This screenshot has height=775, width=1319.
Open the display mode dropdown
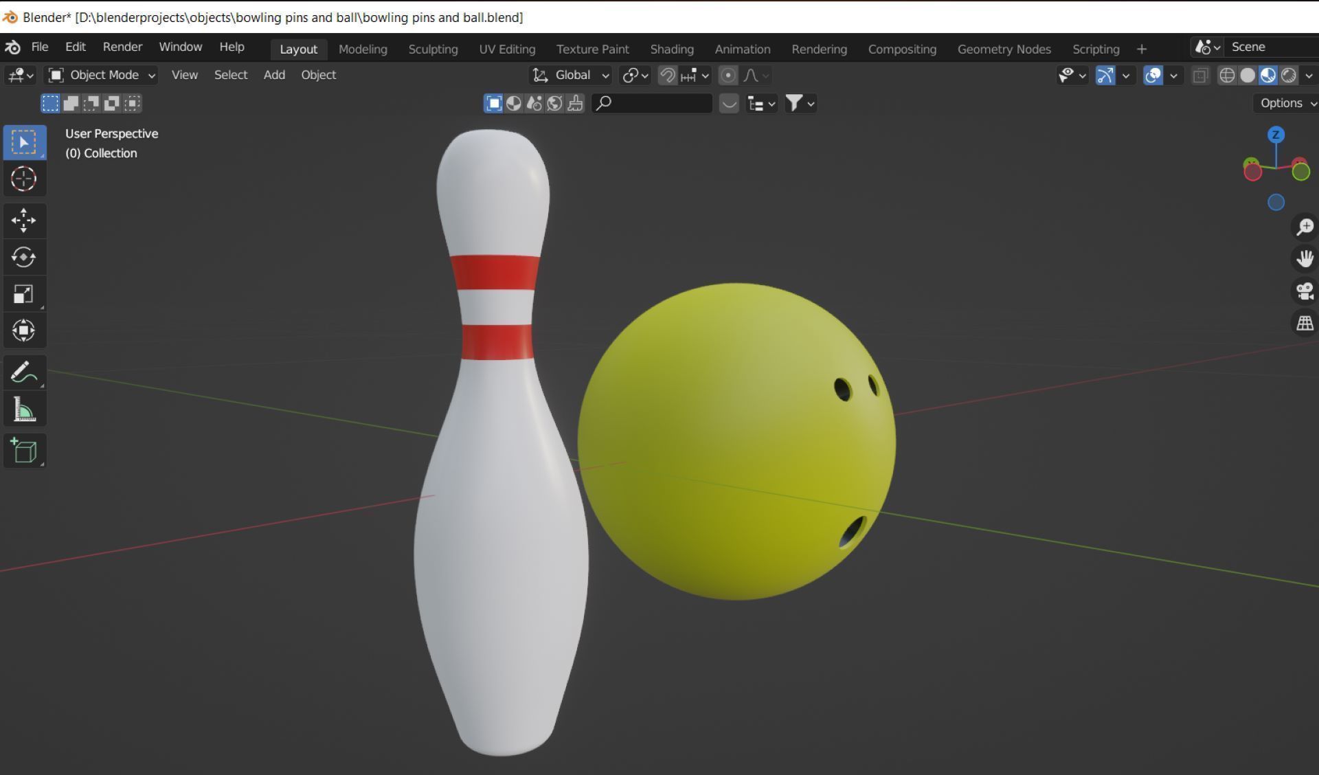[x=762, y=104]
